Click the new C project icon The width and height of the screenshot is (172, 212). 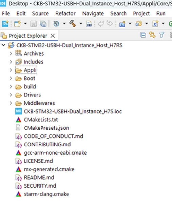click(x=122, y=24)
